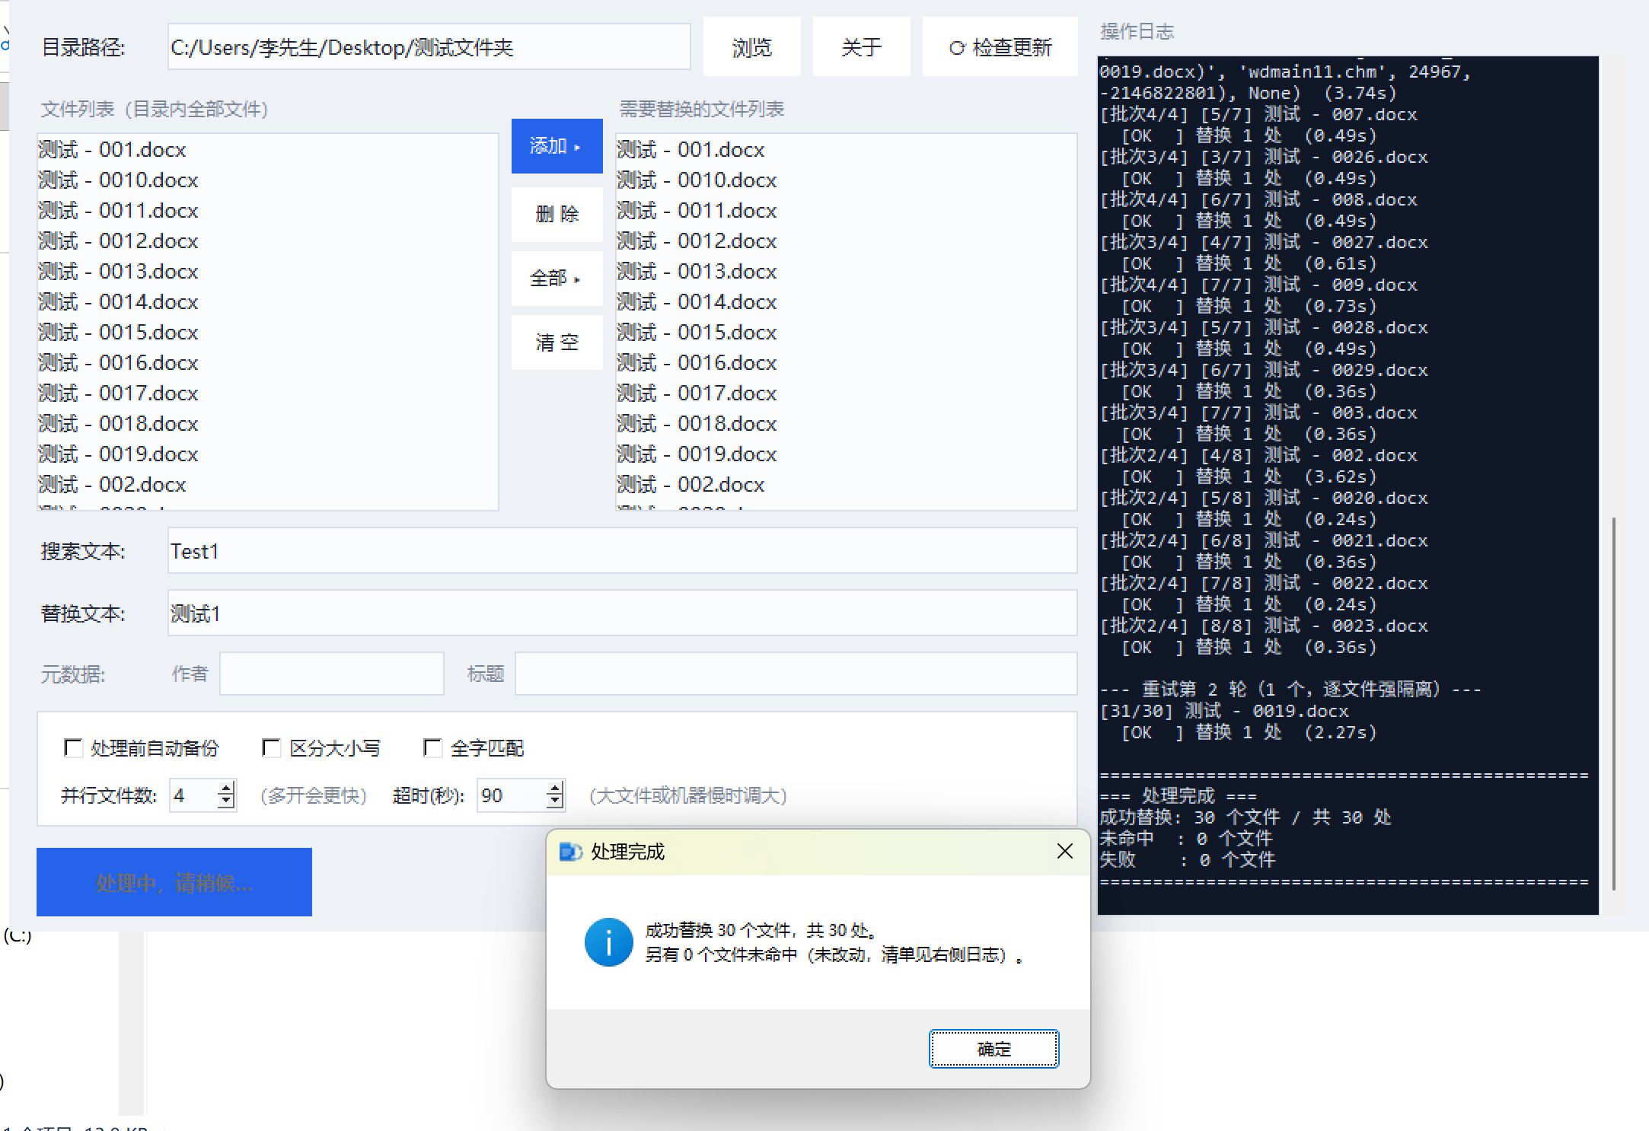The width and height of the screenshot is (1649, 1131).
Task: Enable 处理前自动备份 checkbox
Action: click(73, 748)
